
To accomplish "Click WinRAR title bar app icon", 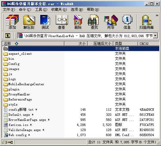I will [4, 4].
